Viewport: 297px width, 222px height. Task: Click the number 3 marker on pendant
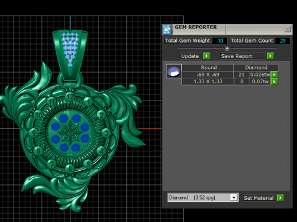106,133
